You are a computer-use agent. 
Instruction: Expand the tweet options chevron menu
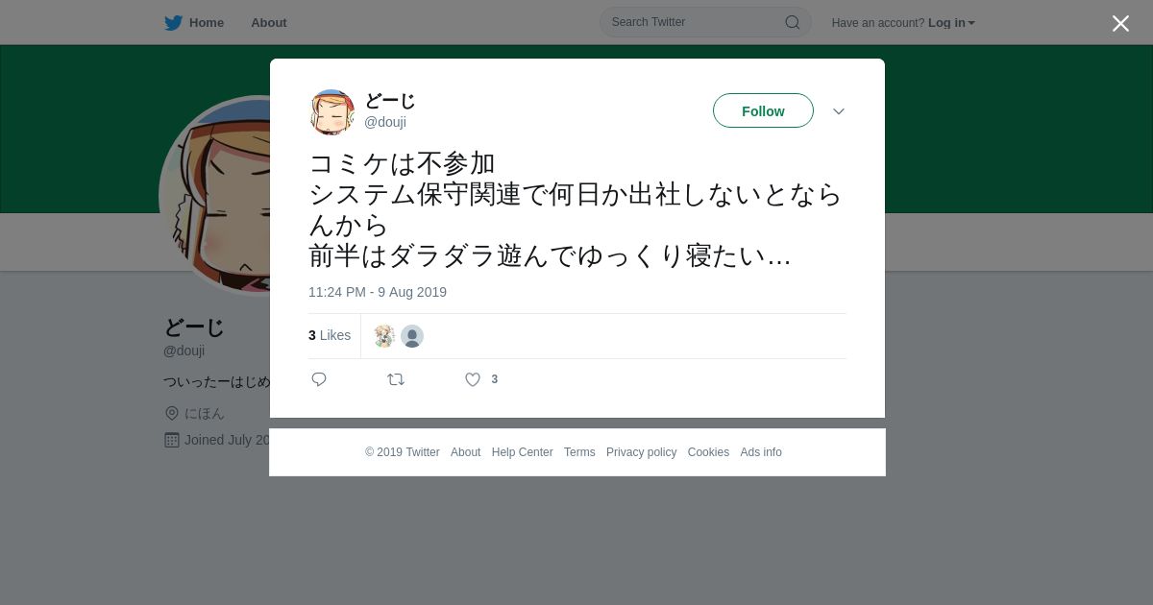click(839, 111)
